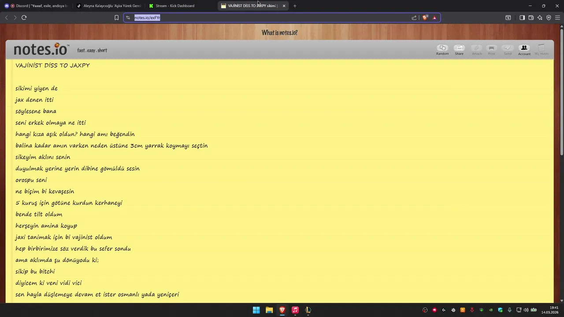This screenshot has height=317, width=564.
Task: Click the line 'hep birbirimize söz verdik bu sefer sondu'
Action: [x=73, y=248]
